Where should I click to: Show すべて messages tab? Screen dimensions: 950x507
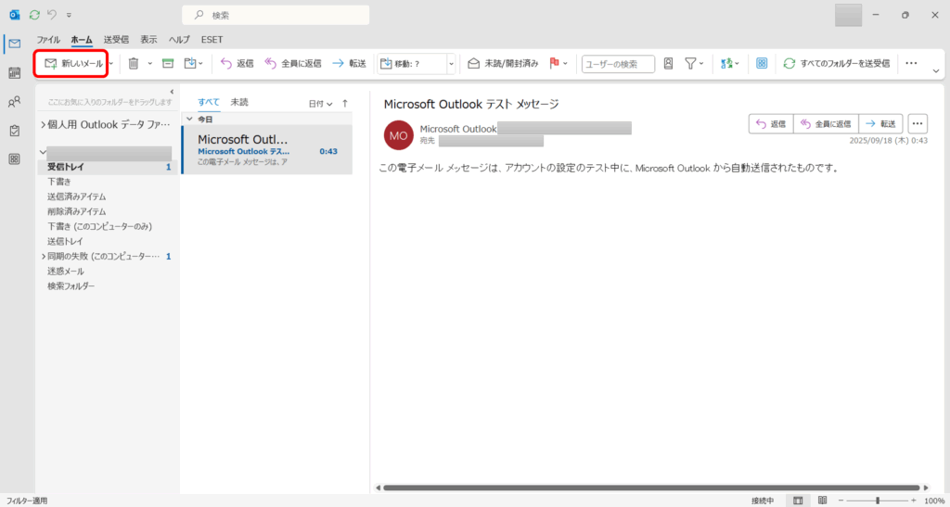click(x=209, y=102)
